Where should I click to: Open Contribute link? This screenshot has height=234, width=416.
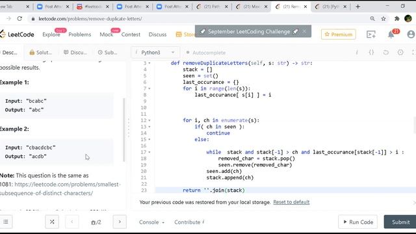(x=189, y=222)
